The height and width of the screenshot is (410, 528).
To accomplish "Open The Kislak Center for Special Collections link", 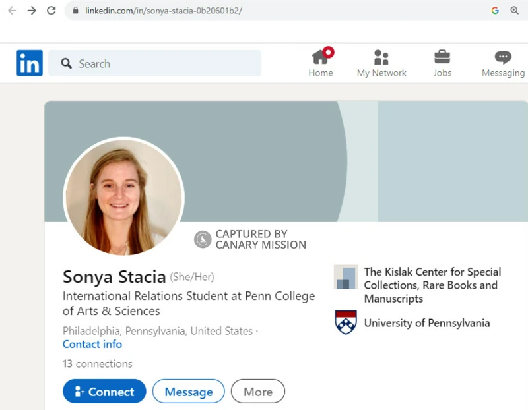I will 432,285.
